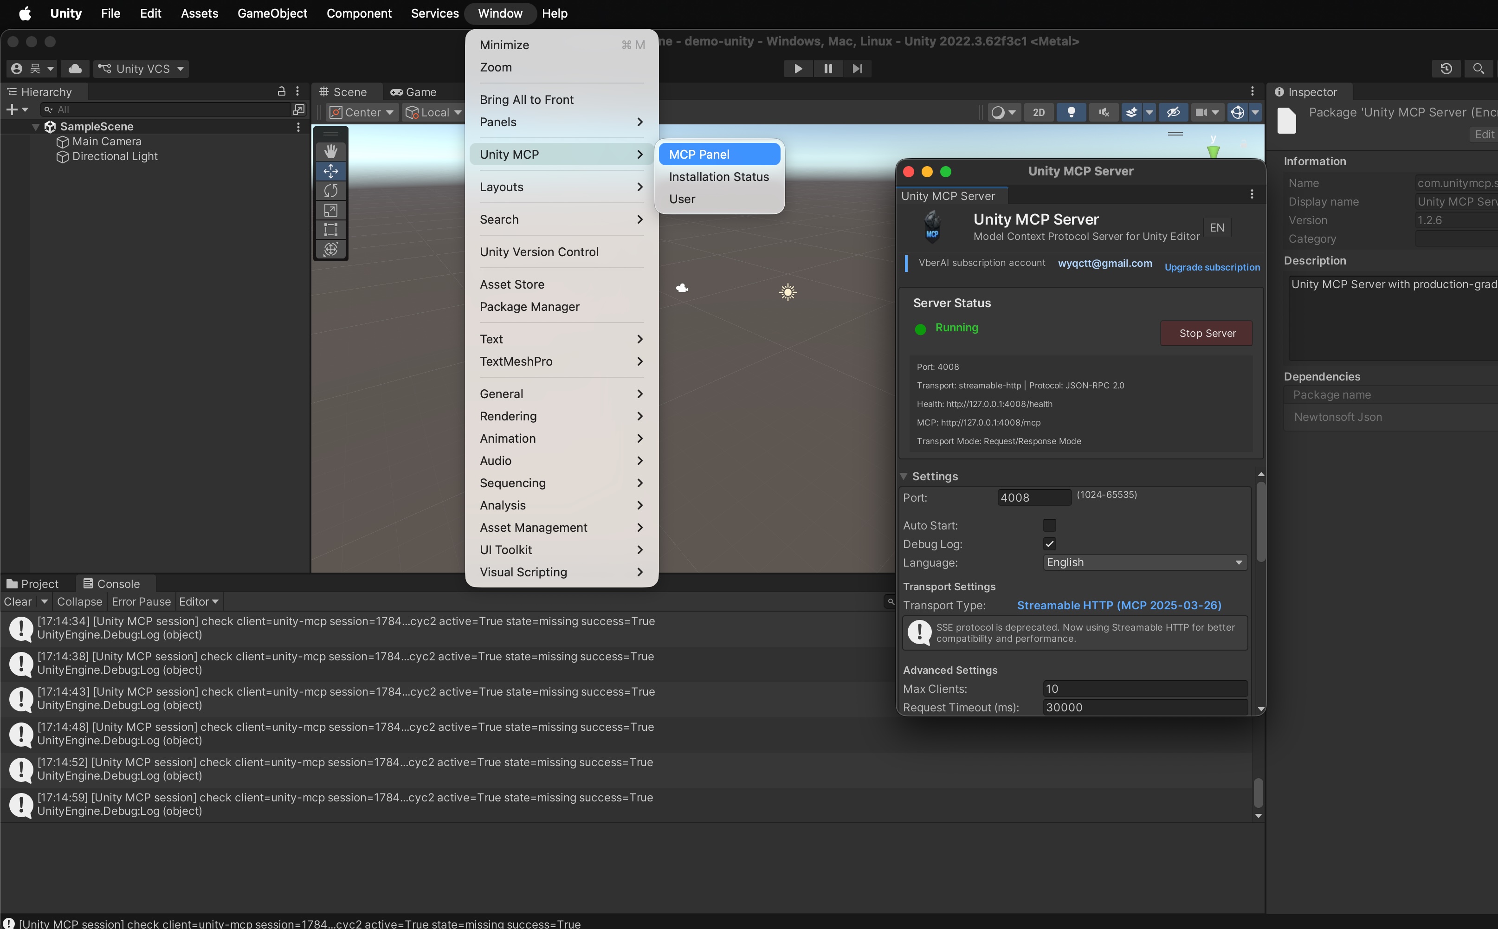This screenshot has width=1498, height=929.
Task: Toggle Collapse in the Console
Action: [x=79, y=601]
